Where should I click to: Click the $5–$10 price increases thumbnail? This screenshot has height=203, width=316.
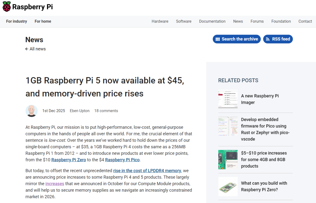228,159
